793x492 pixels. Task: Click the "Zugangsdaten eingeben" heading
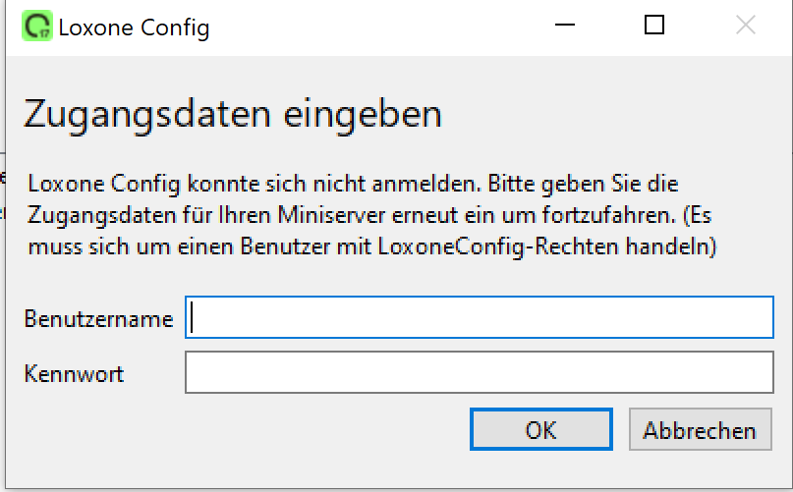coord(232,114)
